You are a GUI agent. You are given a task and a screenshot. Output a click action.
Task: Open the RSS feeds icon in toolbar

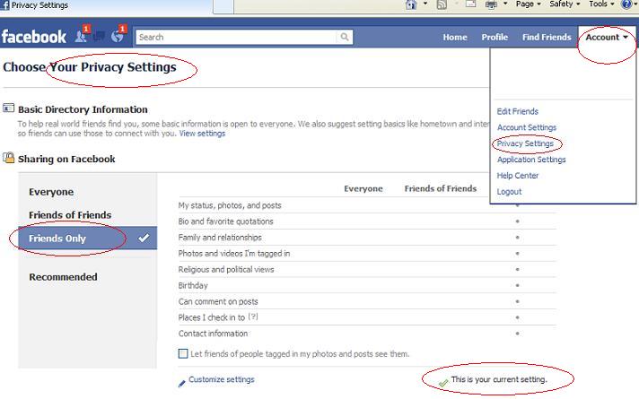click(x=442, y=4)
